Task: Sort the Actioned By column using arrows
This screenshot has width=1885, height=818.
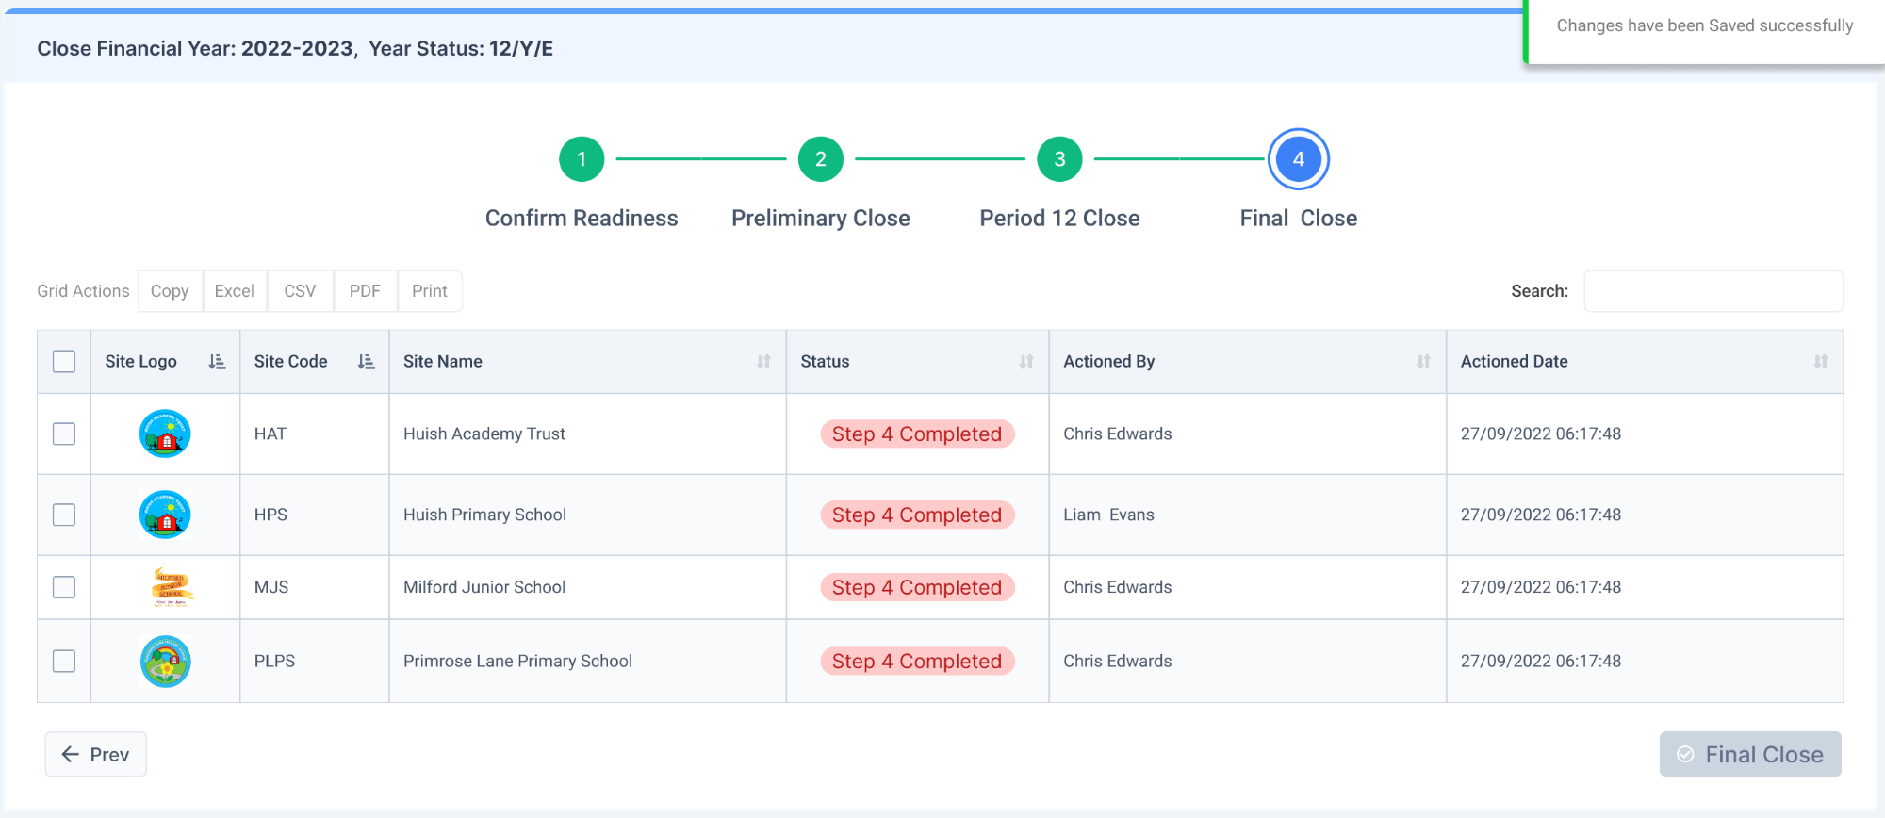Action: pos(1423,362)
